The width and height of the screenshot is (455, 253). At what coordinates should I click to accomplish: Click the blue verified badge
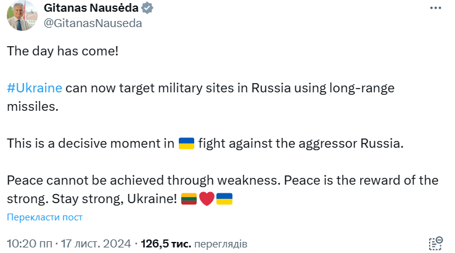(x=149, y=9)
